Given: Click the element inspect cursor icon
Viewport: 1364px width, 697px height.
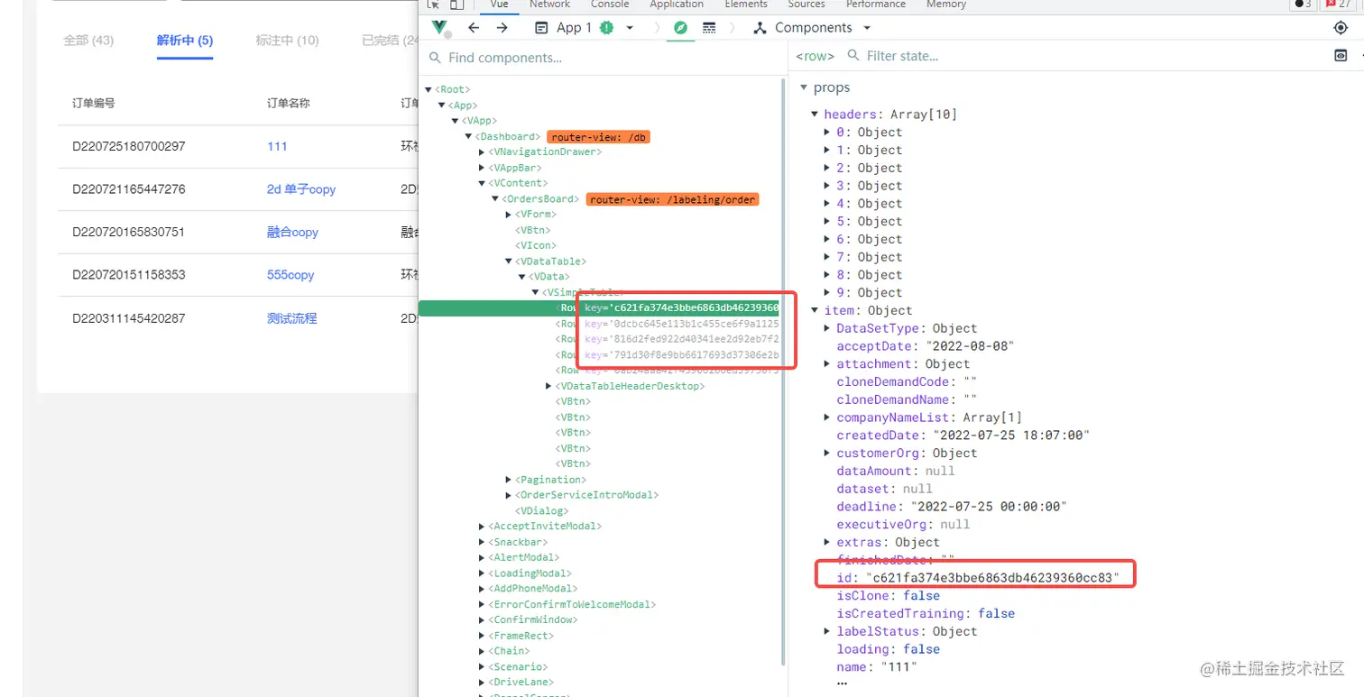Looking at the screenshot, I should pos(433,5).
